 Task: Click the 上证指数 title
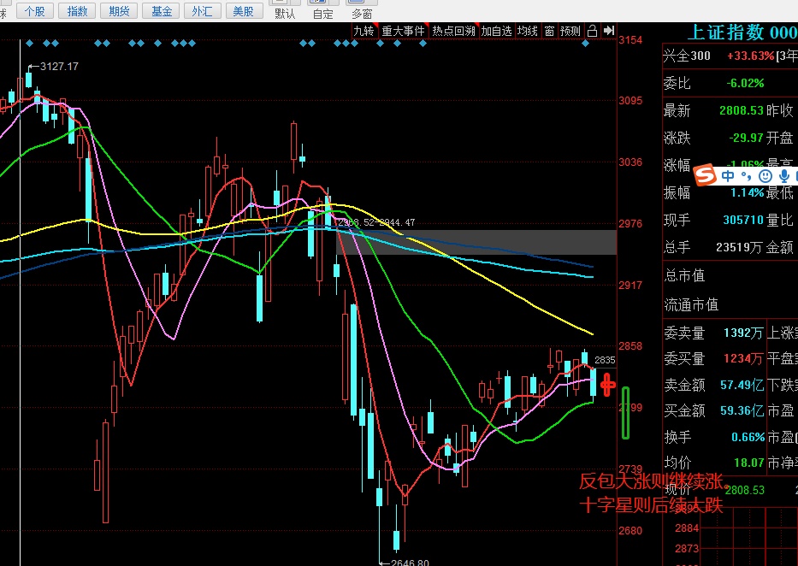(x=726, y=32)
